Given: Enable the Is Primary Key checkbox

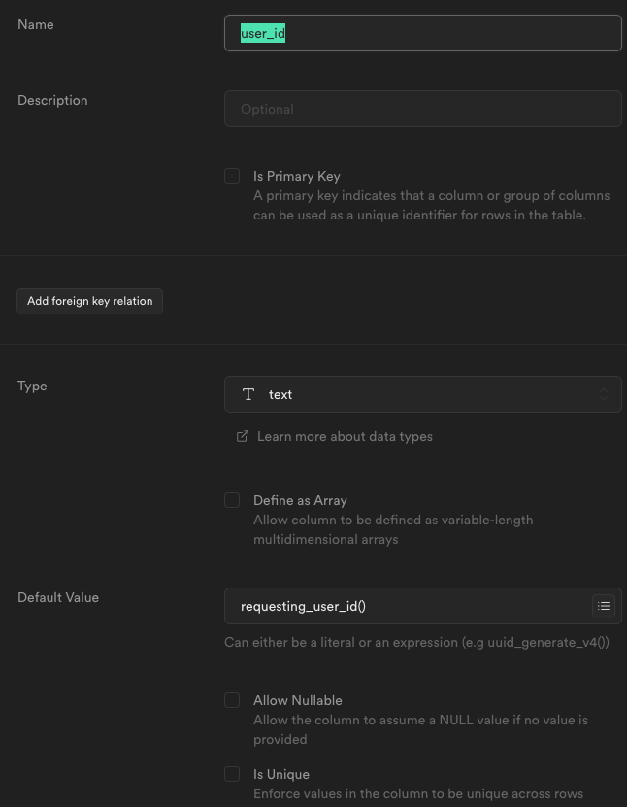Looking at the screenshot, I should pyautogui.click(x=232, y=176).
